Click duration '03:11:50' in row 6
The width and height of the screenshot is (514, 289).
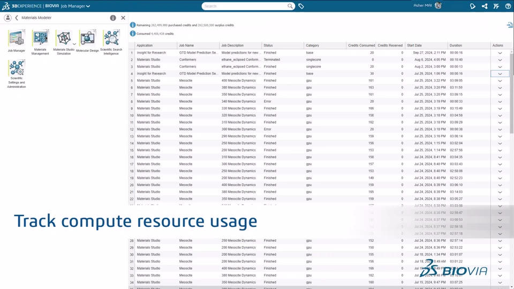point(456,87)
